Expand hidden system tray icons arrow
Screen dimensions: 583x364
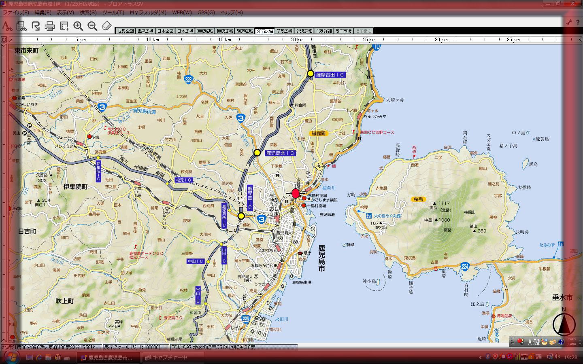[x=481, y=357]
